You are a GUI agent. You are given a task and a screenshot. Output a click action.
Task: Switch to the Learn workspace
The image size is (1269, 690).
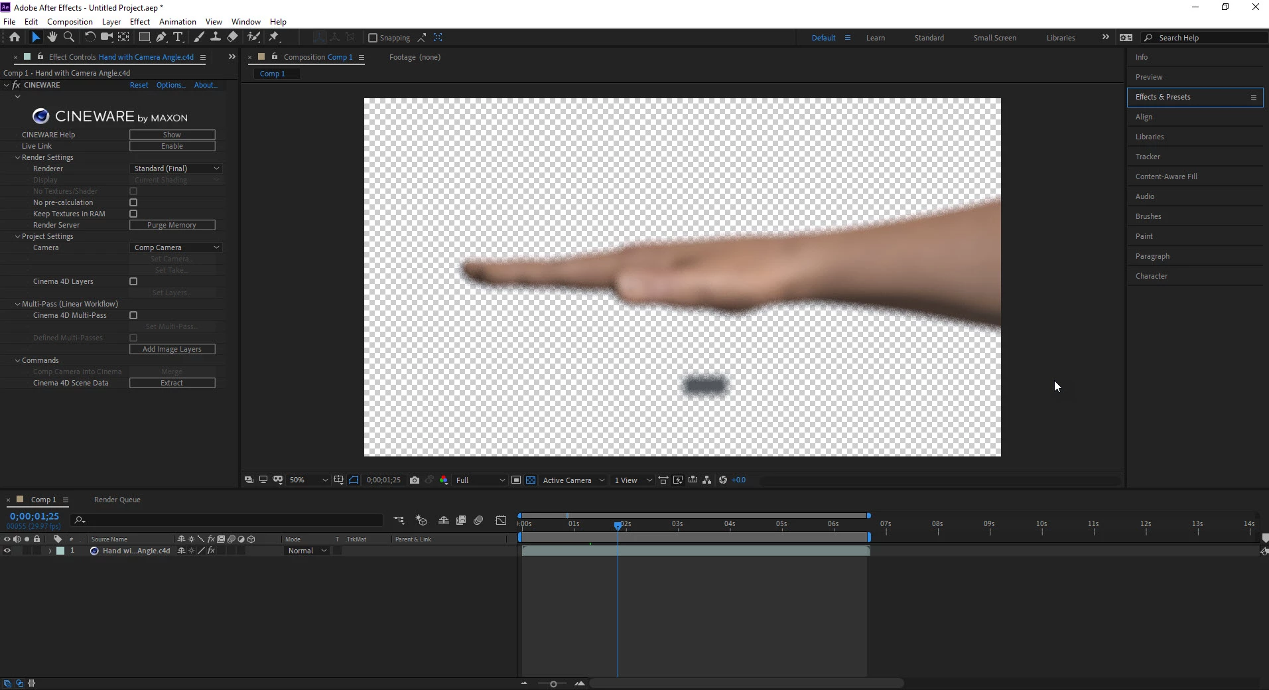pyautogui.click(x=875, y=38)
